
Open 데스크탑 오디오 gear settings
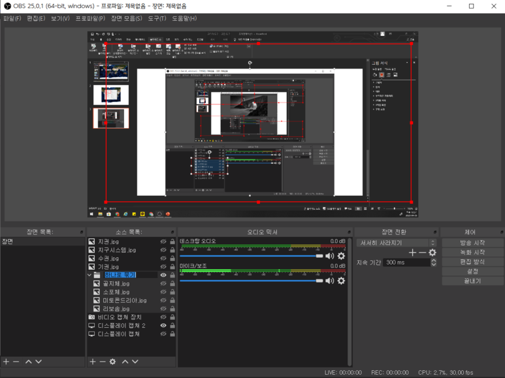pos(341,256)
